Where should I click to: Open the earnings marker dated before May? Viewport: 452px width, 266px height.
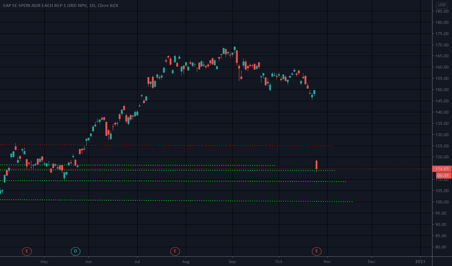click(x=27, y=251)
